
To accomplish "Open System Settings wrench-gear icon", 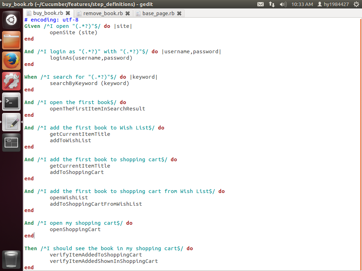I will pos(11,81).
